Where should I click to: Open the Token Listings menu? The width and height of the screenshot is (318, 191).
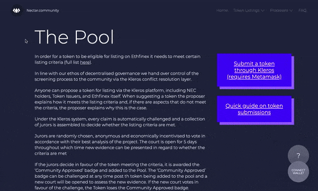[246, 11]
